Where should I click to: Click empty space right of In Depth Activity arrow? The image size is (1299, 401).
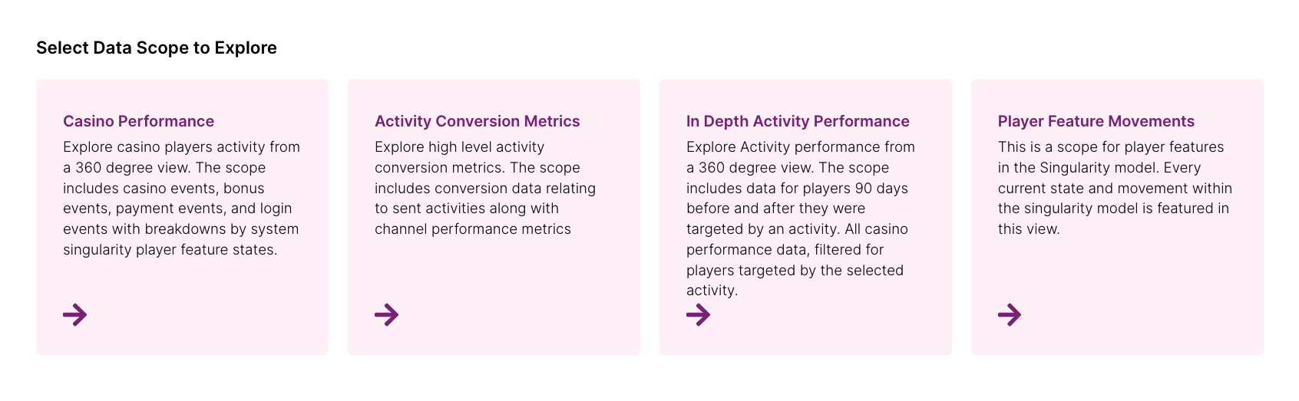point(829,316)
